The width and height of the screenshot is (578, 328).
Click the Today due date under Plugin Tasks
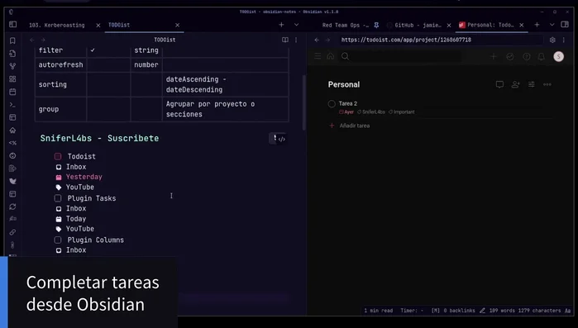76,219
